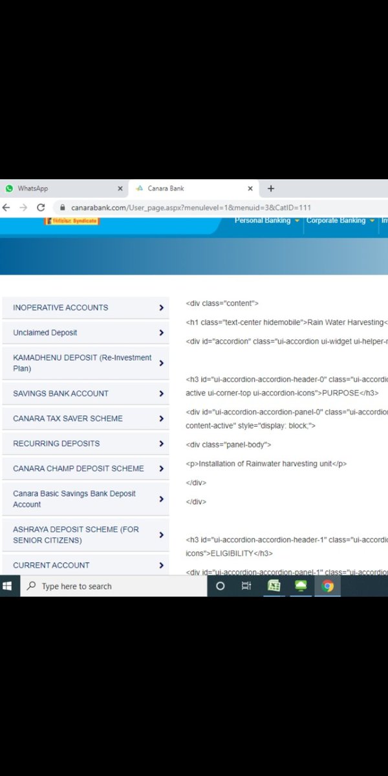Expand Canara Basic Savings Bank Deposit chevron

pyautogui.click(x=162, y=499)
